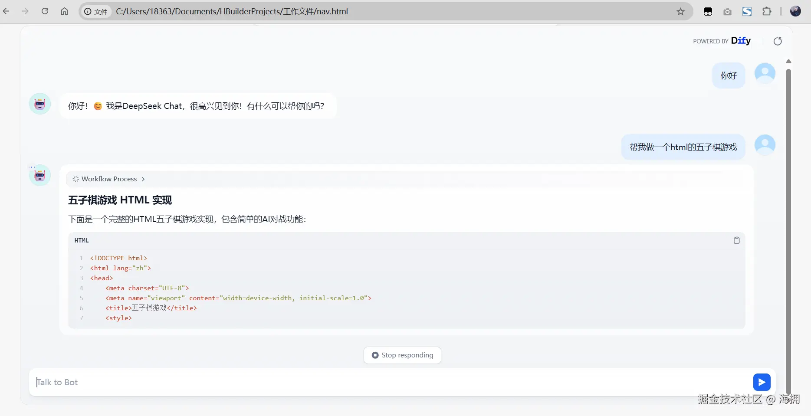The image size is (811, 416).
Task: Open the browser home page
Action: point(64,11)
